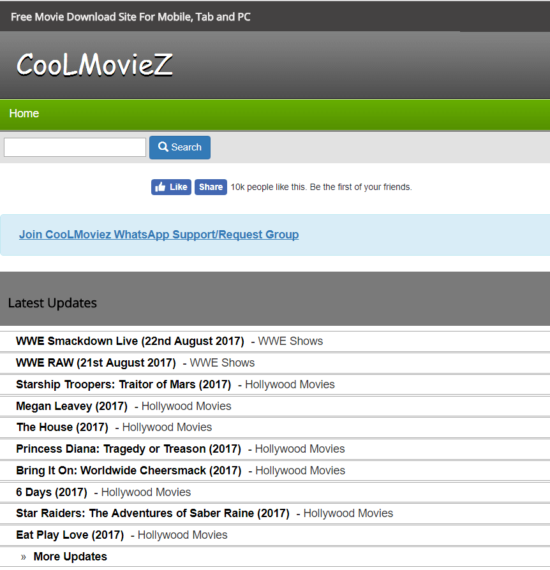
Task: Open Princess Diana: Tragedy or Treason
Action: click(x=128, y=449)
